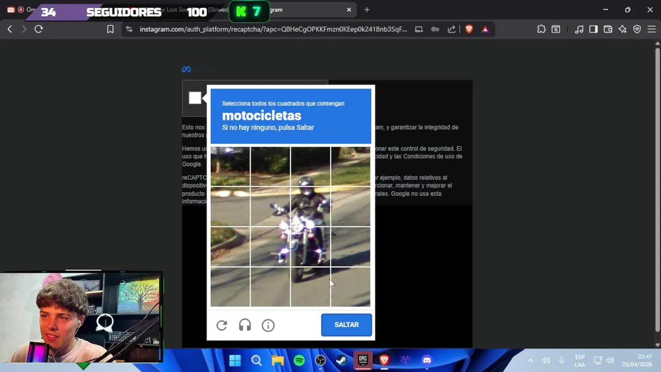661x372 pixels.
Task: Share this page via the share icon
Action: (x=452, y=29)
